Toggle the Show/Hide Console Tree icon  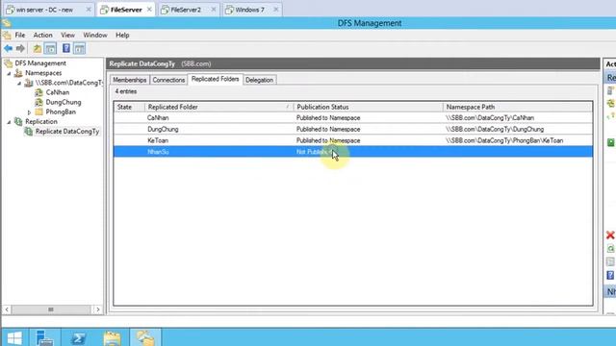coord(50,49)
